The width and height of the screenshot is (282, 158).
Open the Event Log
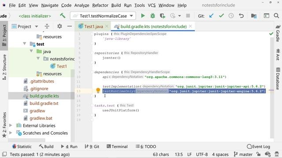(x=259, y=147)
